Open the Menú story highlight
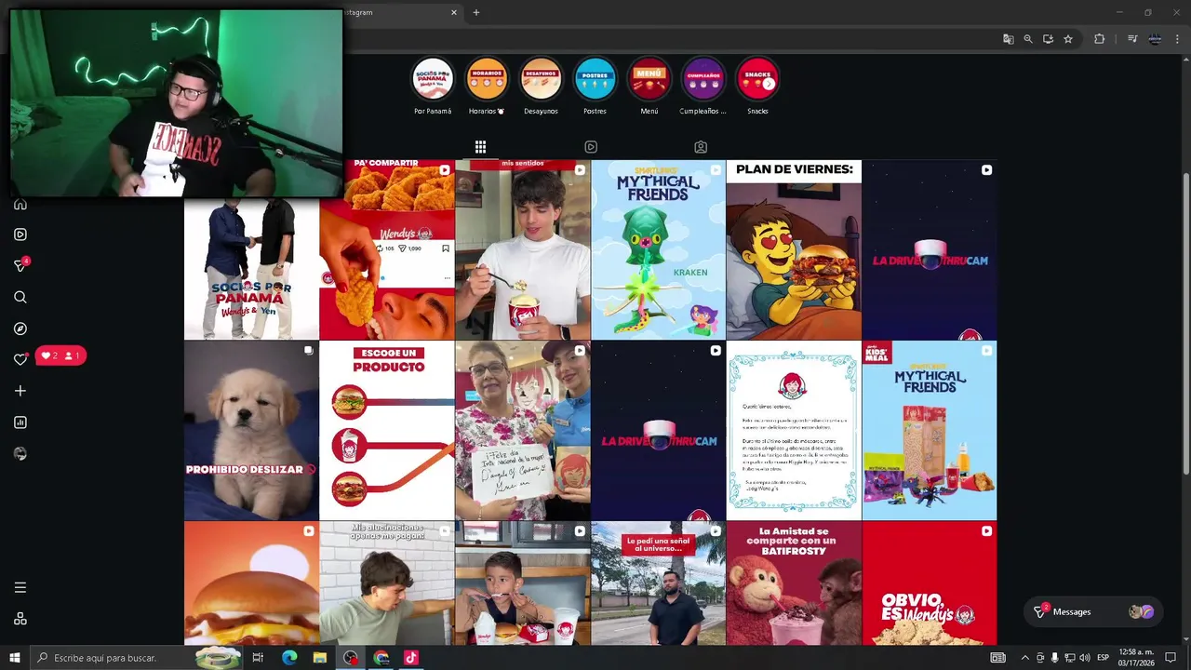1191x670 pixels. (649, 80)
